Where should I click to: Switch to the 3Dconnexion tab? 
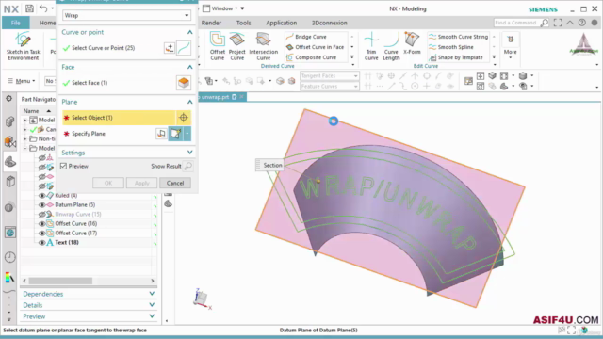coord(329,23)
